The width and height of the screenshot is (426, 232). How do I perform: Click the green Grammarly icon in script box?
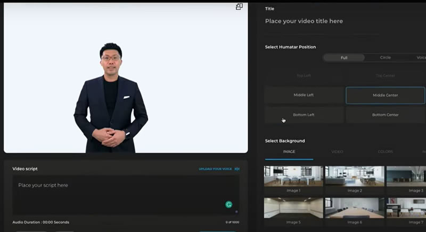click(x=229, y=204)
